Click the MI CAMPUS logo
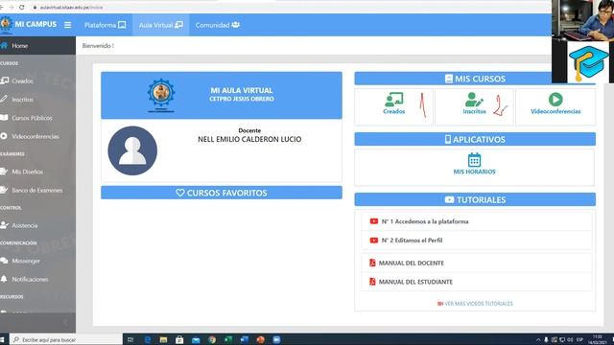614x345 pixels. 29,24
